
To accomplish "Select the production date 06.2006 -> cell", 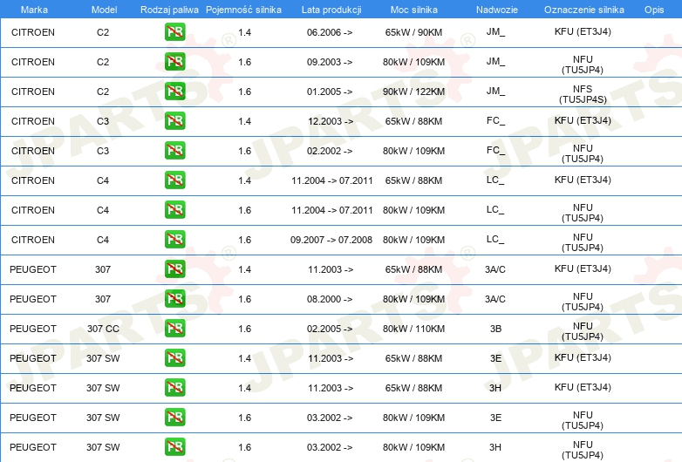I will (x=330, y=32).
